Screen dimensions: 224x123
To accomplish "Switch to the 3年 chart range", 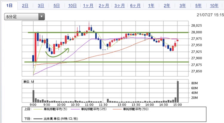I will [x=182, y=6].
